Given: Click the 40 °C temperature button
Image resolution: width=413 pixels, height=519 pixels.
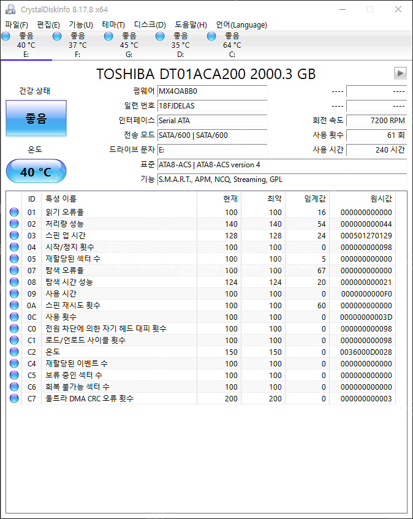Looking at the screenshot, I should pyautogui.click(x=36, y=171).
